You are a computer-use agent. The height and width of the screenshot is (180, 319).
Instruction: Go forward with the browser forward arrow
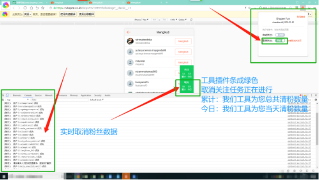pos(19,8)
